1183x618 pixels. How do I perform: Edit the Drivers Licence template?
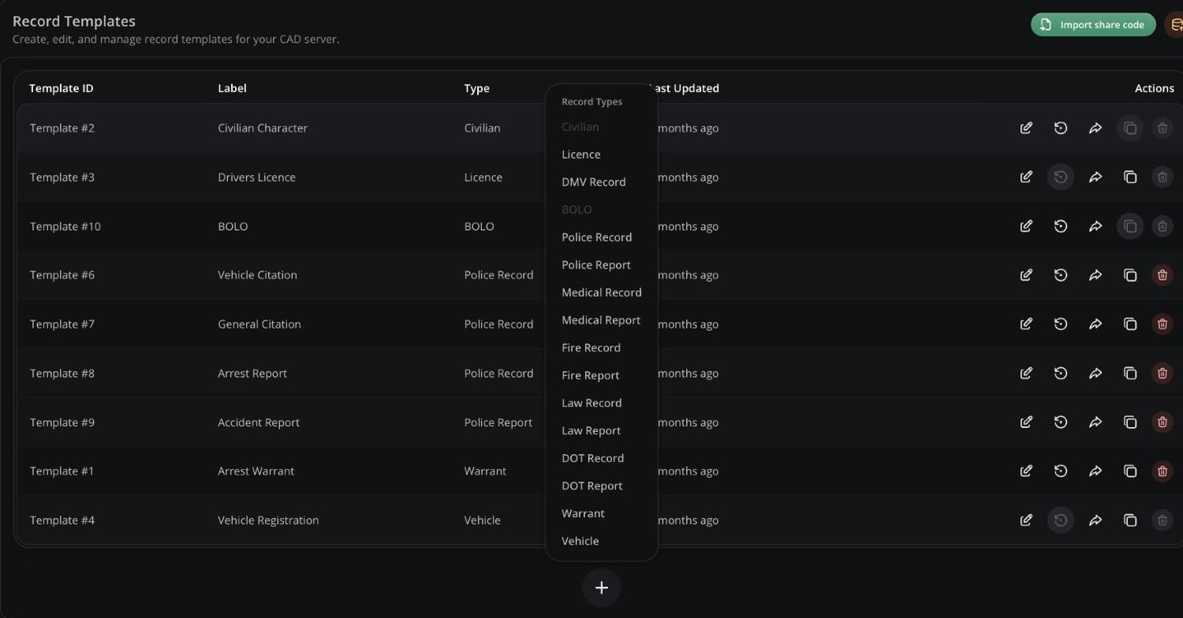click(1026, 177)
